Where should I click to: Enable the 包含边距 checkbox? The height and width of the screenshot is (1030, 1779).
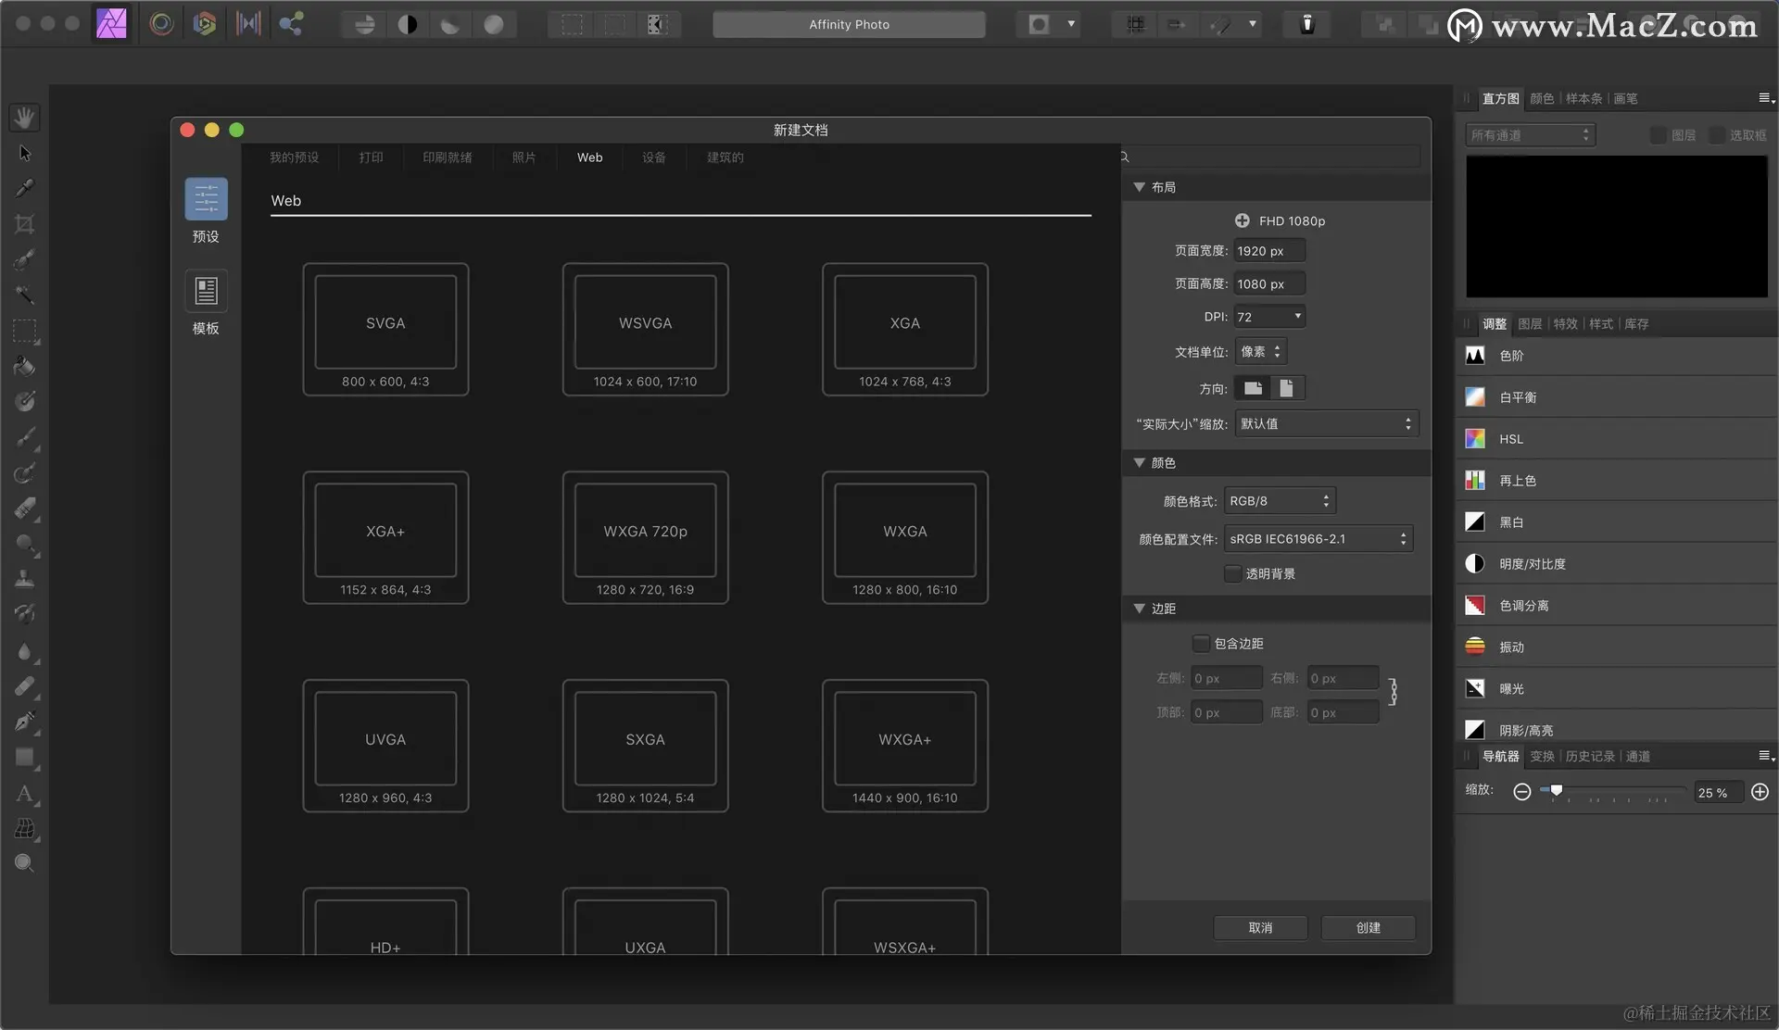point(1201,644)
